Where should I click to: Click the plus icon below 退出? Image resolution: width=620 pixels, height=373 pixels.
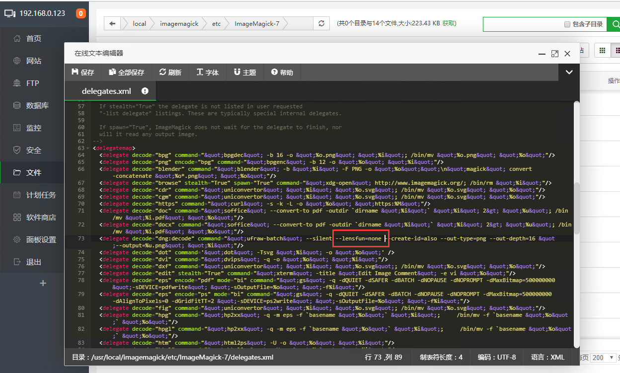click(43, 283)
